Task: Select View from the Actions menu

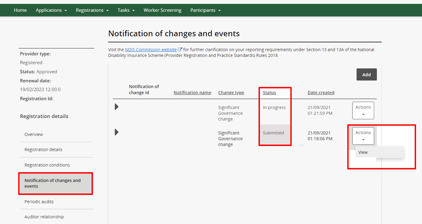Action: (x=363, y=152)
